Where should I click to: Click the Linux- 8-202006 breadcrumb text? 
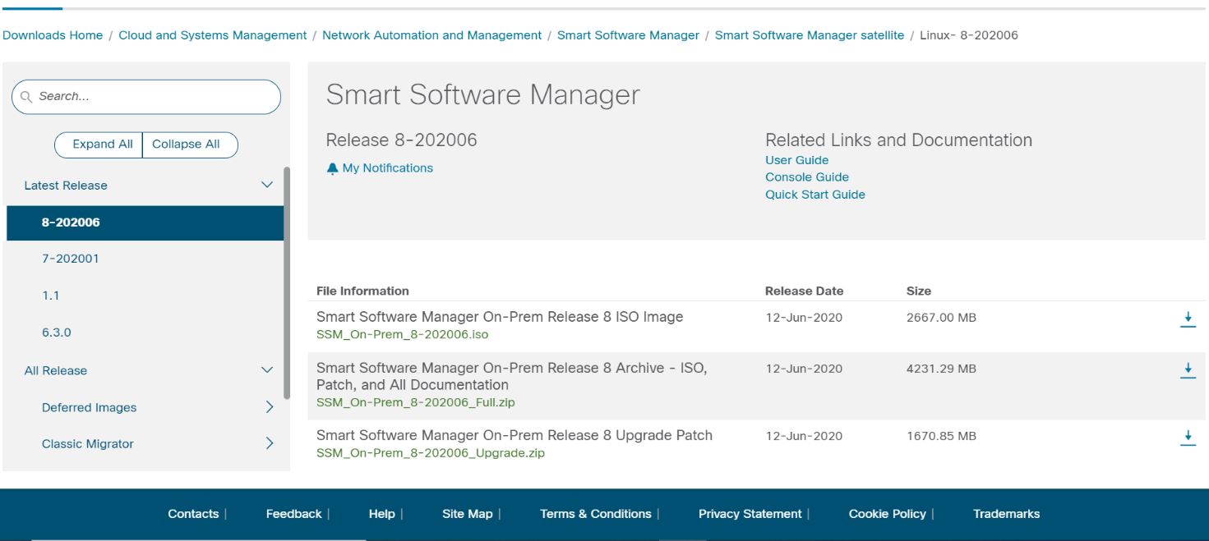pyautogui.click(x=968, y=35)
